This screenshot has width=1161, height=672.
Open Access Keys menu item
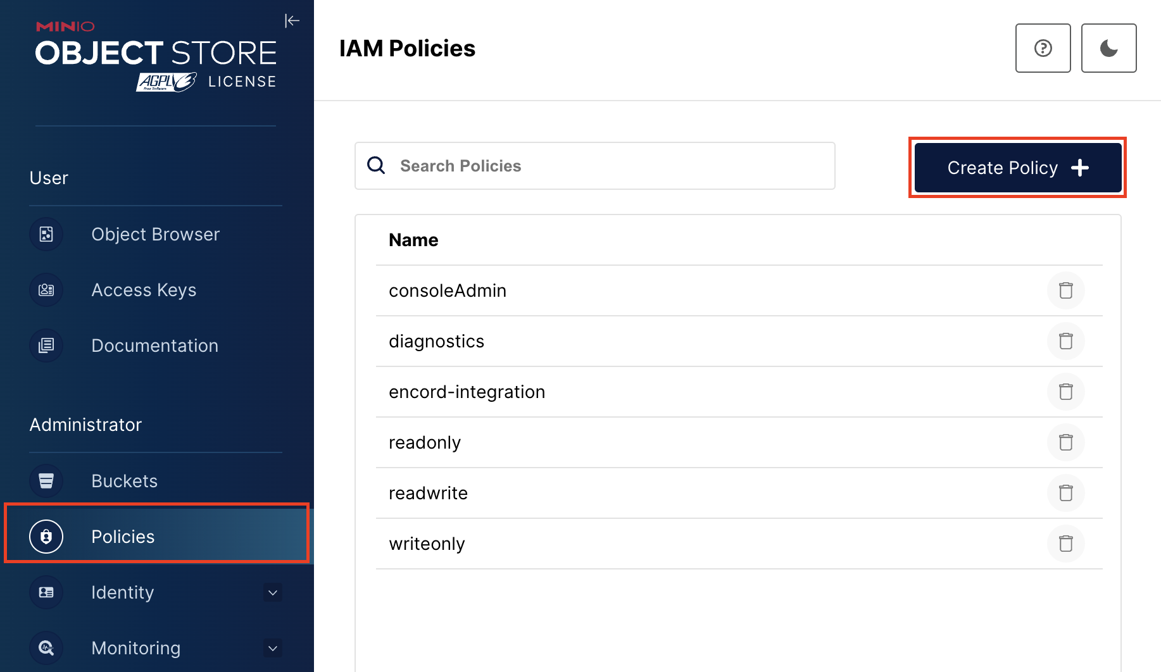point(156,290)
